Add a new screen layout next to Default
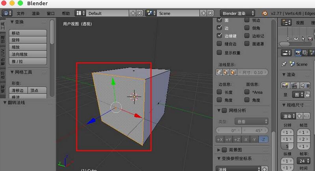Image resolution: width=315 pixels, height=171 pixels. 133,13
